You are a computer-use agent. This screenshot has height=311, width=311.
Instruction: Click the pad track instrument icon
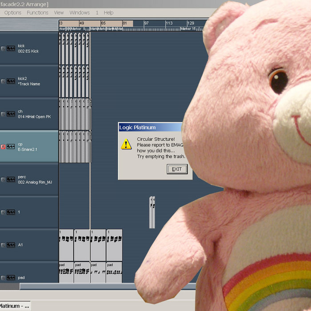[11, 278]
